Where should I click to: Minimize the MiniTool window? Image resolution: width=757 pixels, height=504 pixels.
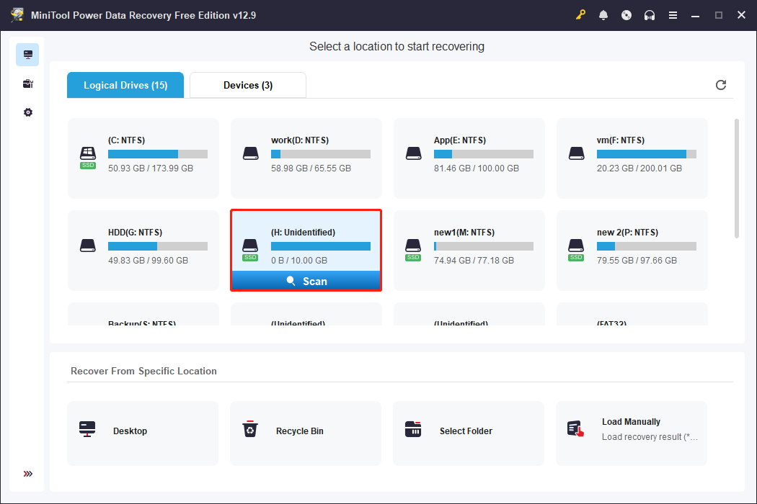tap(695, 15)
